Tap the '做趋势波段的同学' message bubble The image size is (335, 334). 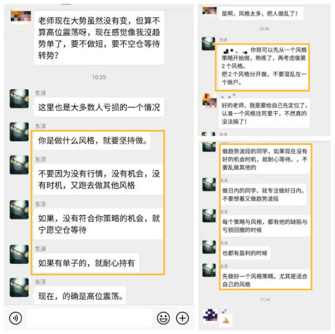pyautogui.click(x=266, y=159)
